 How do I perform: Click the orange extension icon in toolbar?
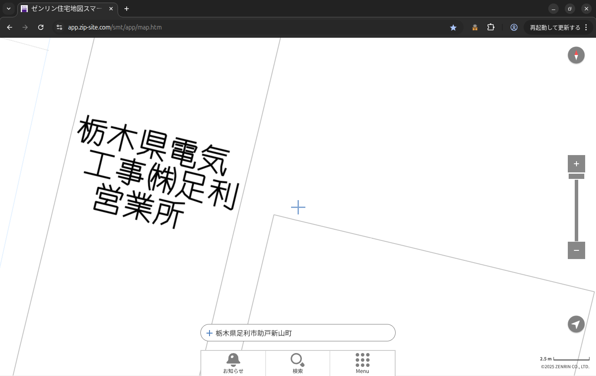click(475, 27)
